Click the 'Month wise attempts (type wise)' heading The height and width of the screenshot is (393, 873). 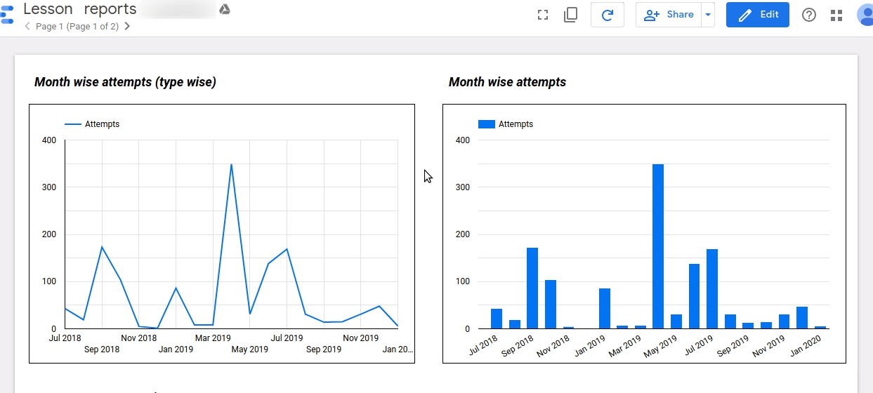(x=125, y=82)
